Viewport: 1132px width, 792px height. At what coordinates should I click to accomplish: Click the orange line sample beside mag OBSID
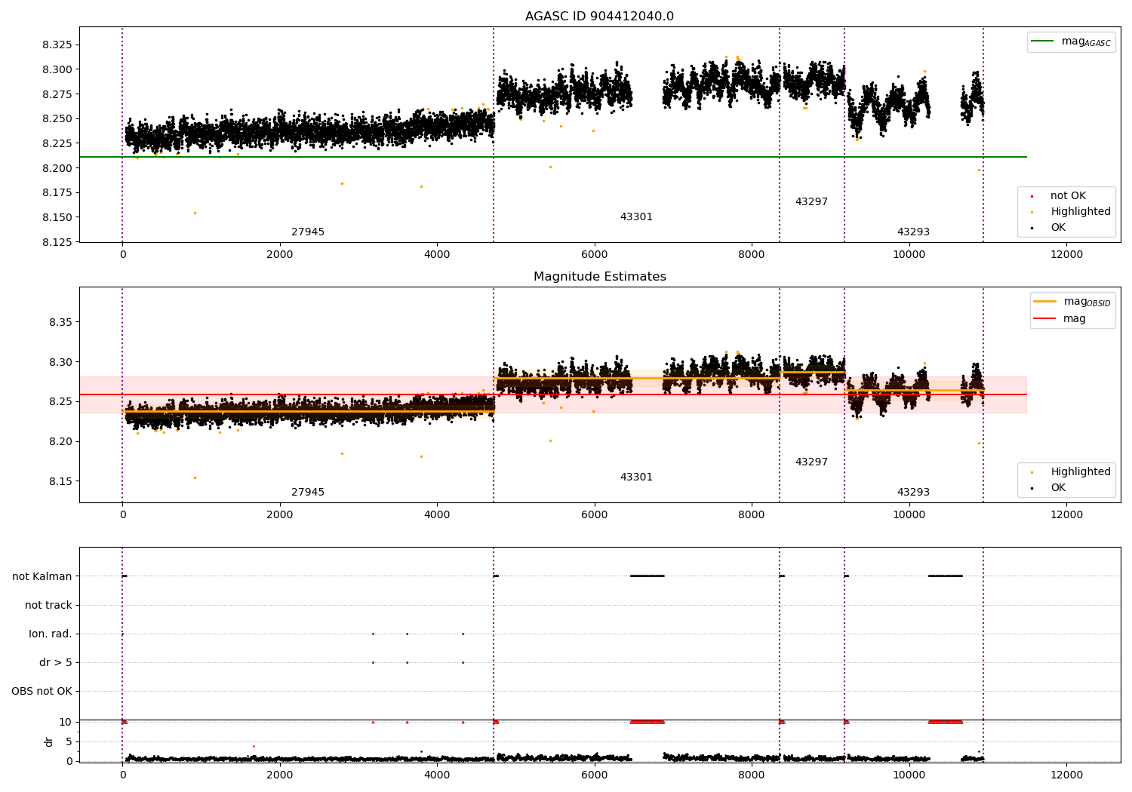pos(1044,302)
